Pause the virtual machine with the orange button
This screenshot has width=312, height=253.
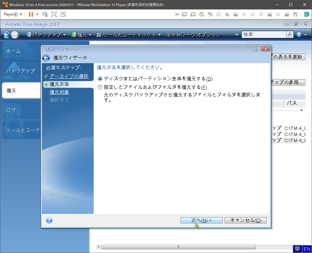coord(31,14)
